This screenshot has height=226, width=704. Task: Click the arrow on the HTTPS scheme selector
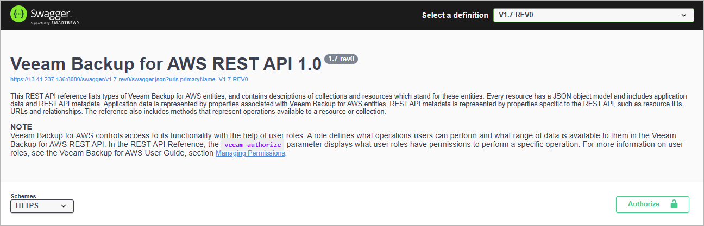64,206
